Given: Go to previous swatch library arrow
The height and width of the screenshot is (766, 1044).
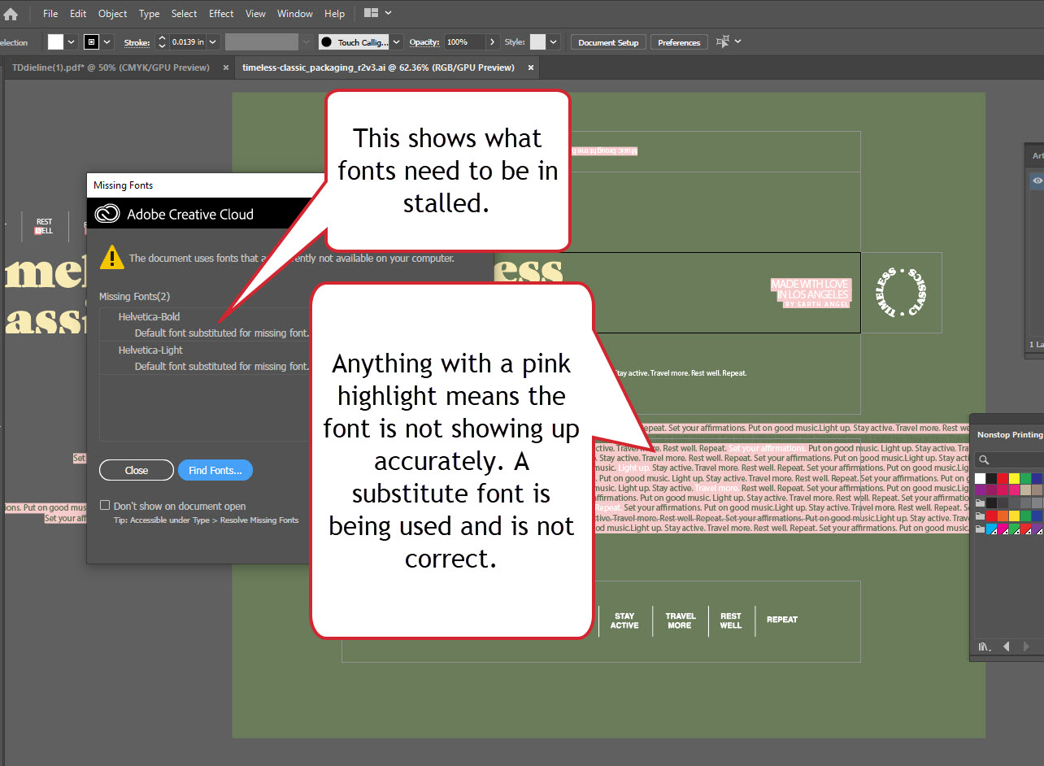Looking at the screenshot, I should tap(1007, 646).
